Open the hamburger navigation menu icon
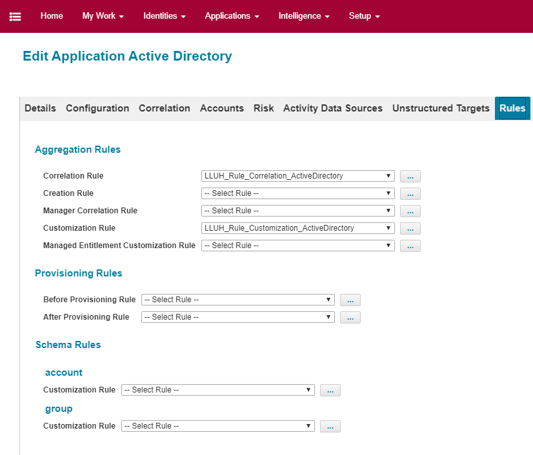533x455 pixels. pyautogui.click(x=15, y=16)
